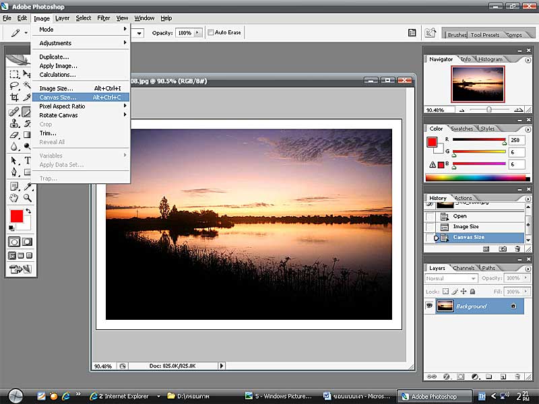Select the Pen tool
This screenshot has height=404, width=539.
pos(14,172)
